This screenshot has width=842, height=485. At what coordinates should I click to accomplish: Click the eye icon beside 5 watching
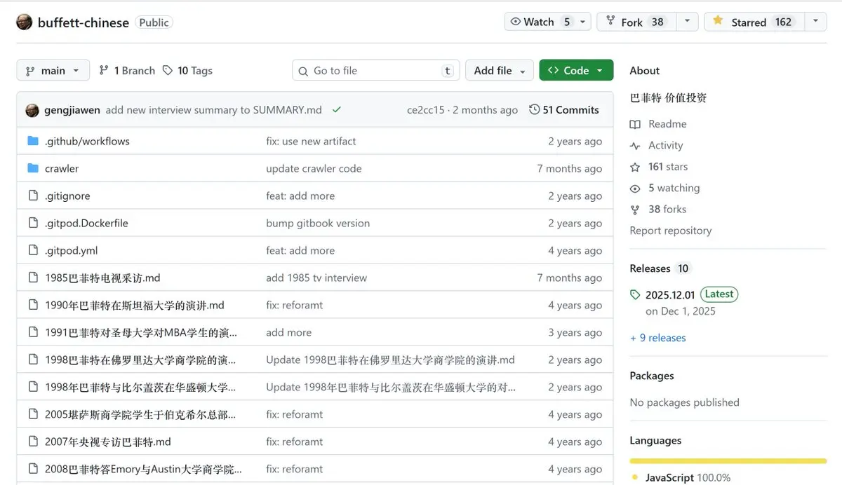click(x=635, y=189)
